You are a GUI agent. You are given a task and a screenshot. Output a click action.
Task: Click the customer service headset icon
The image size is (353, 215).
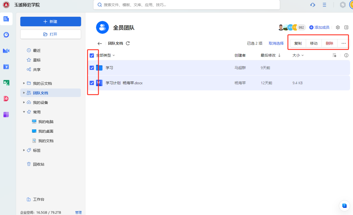(313, 5)
